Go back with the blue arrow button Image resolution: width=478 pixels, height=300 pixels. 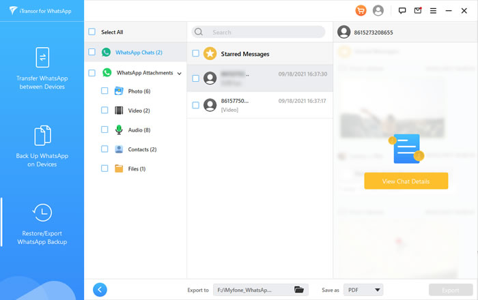click(100, 290)
